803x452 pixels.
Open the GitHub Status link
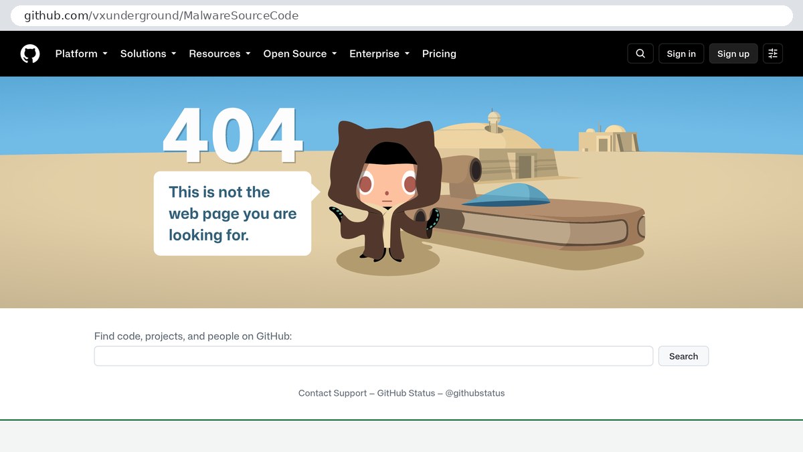[x=406, y=393]
